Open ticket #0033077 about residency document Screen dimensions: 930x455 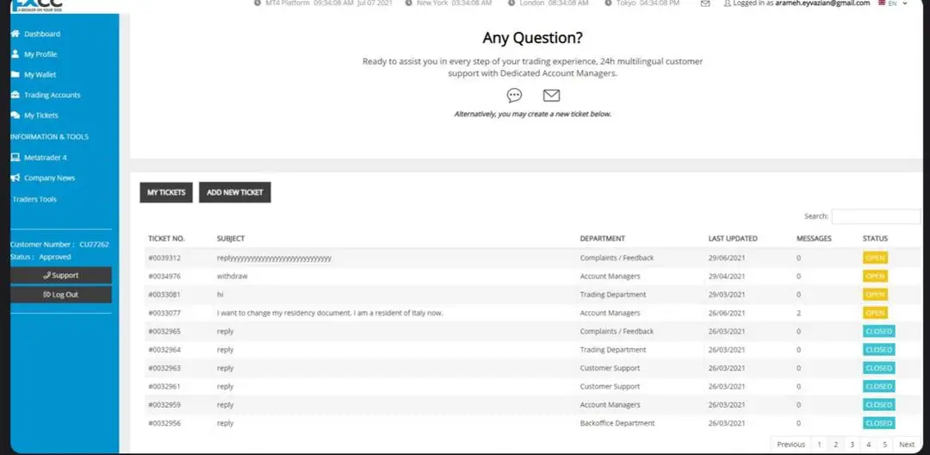point(164,313)
